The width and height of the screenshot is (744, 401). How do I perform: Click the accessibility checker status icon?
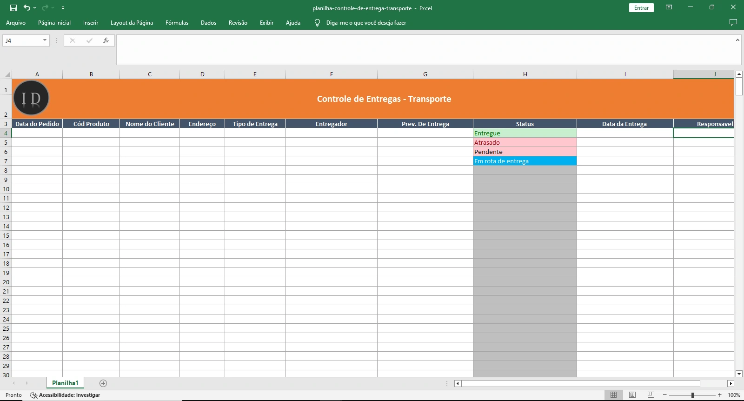coord(33,395)
